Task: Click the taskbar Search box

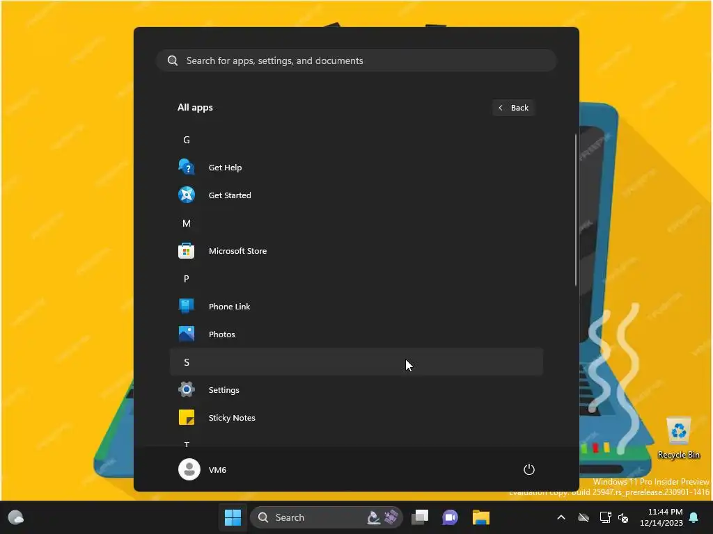Action: (327, 517)
